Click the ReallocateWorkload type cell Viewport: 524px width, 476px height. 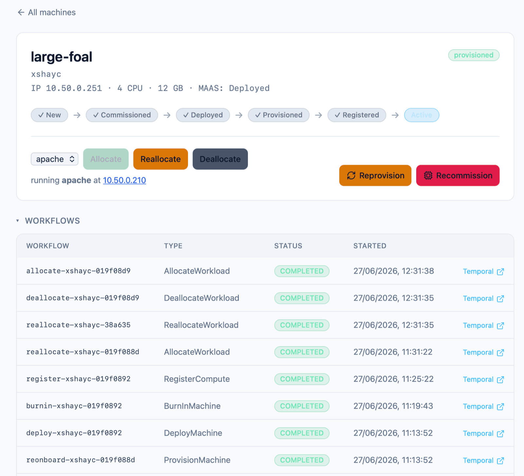[x=201, y=325]
